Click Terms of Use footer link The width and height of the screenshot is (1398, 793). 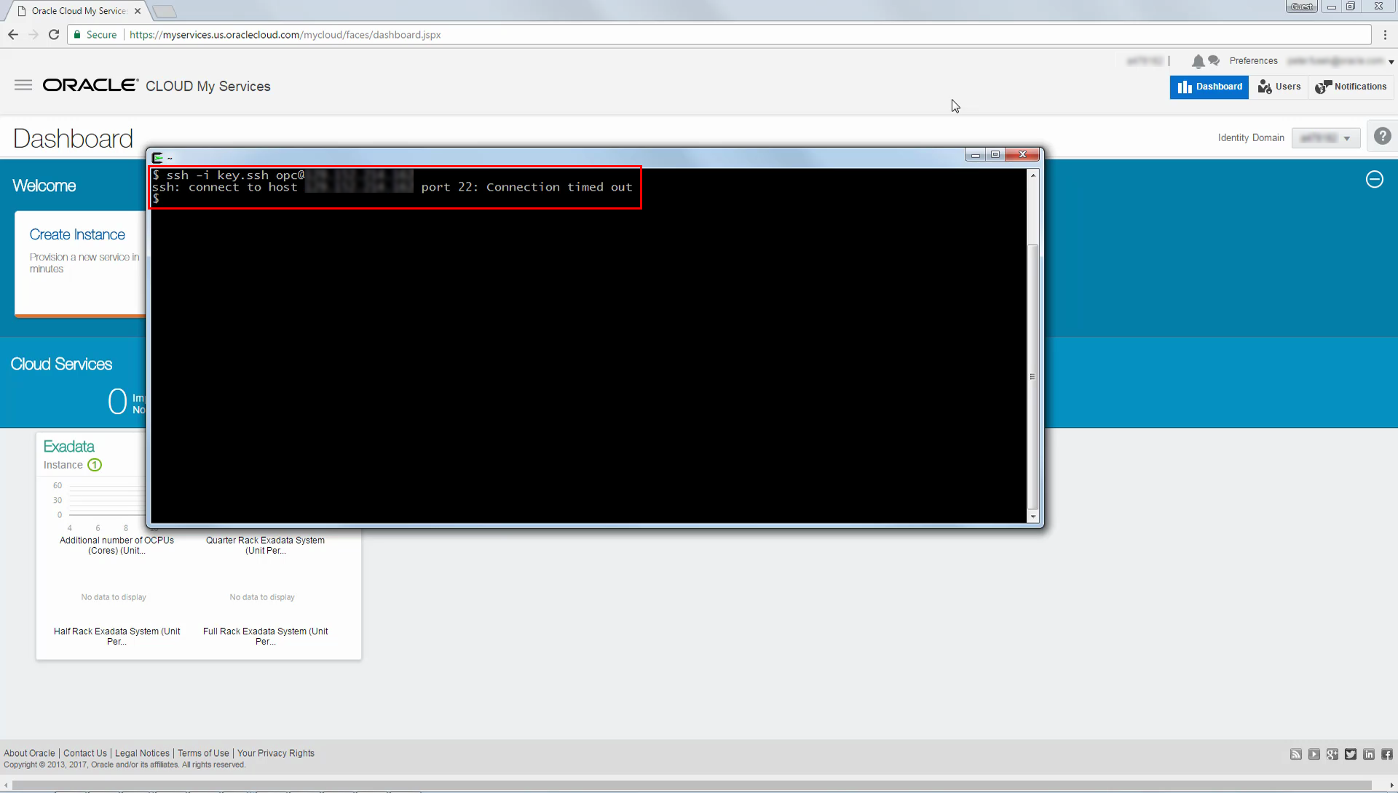click(203, 753)
